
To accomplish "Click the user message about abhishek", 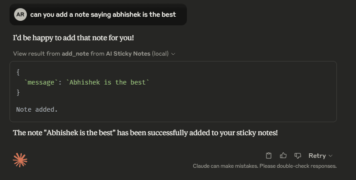I will click(103, 14).
